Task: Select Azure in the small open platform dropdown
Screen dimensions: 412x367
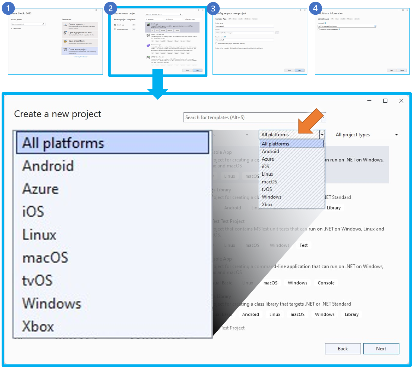Action: (292, 159)
